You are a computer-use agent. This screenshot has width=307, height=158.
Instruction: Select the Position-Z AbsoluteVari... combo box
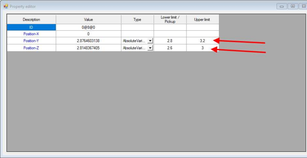(137, 48)
